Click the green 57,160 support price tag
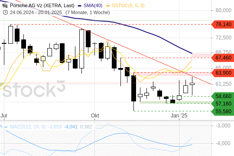This screenshot has width=234, height=156. pos(223,104)
